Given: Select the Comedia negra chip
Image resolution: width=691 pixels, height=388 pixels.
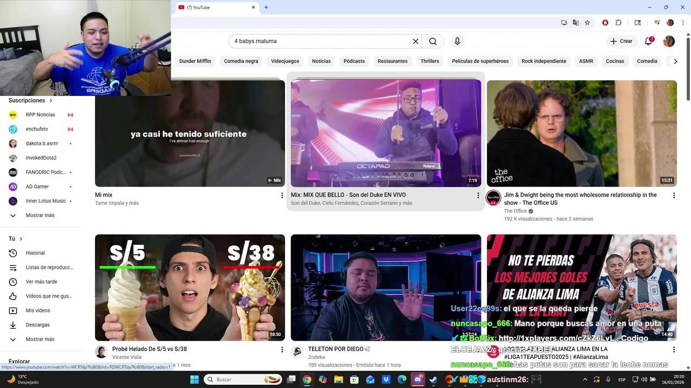Looking at the screenshot, I should point(241,61).
